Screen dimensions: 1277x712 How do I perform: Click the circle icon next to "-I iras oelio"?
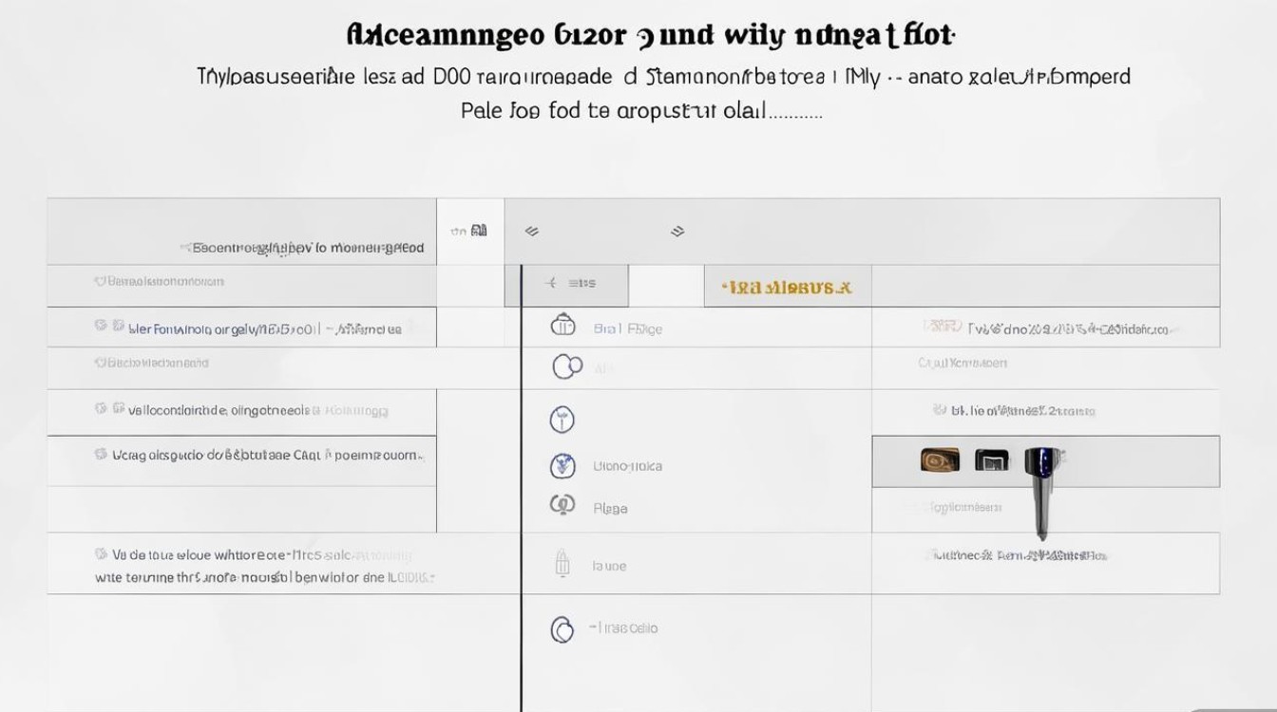pyautogui.click(x=562, y=628)
